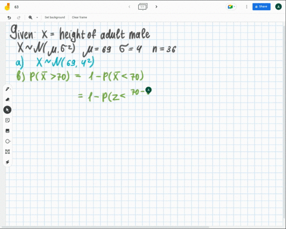This screenshot has height=229, width=286.
Task: Expand the zoom level dropdown arrow
Action: 37,17
